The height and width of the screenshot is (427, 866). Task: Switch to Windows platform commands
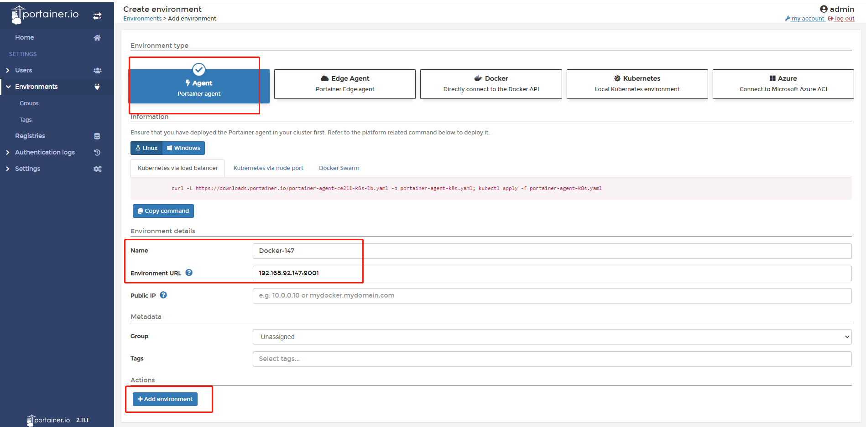(183, 148)
